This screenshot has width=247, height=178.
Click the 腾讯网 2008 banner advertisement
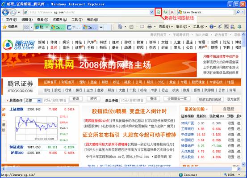pyautogui.click(x=99, y=65)
